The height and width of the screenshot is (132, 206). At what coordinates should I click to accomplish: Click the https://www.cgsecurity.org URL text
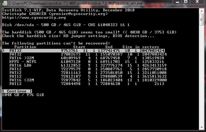(34, 17)
